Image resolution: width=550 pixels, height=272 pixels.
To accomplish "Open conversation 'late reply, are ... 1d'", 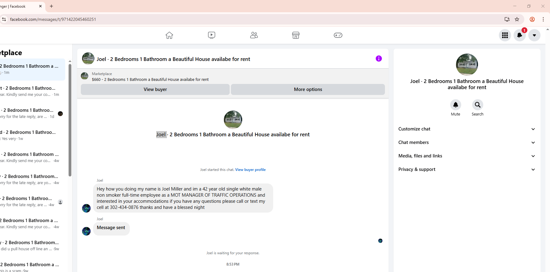I will (x=32, y=114).
